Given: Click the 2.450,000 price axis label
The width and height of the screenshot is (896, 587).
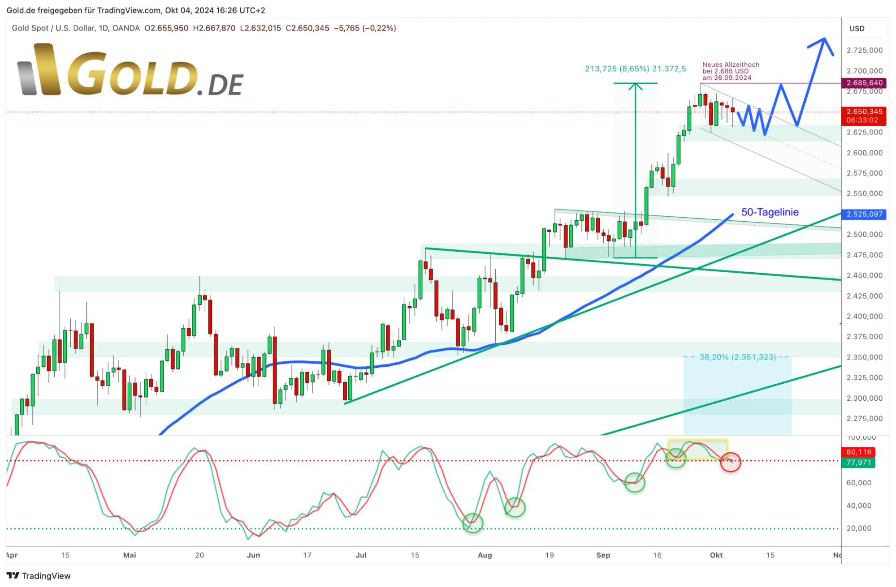Looking at the screenshot, I should tap(864, 275).
